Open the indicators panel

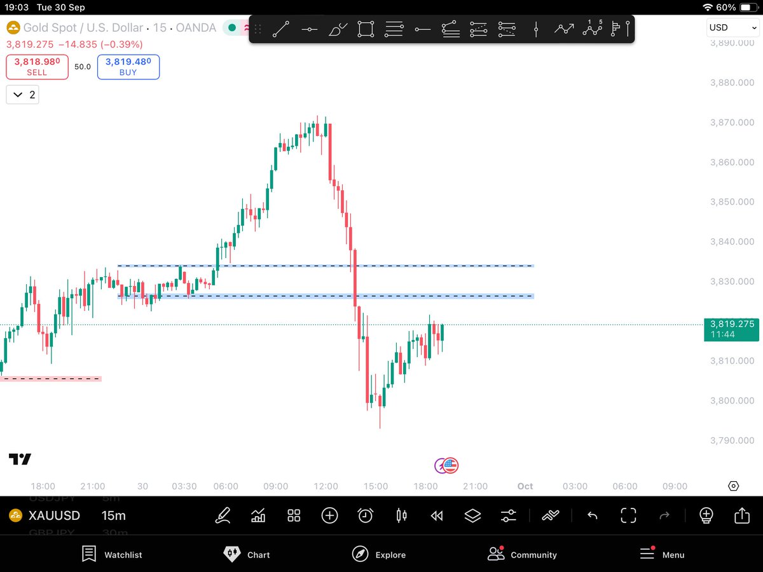[x=258, y=515]
